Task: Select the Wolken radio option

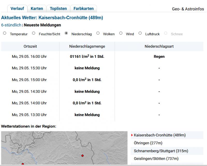Action: pyautogui.click(x=98, y=33)
